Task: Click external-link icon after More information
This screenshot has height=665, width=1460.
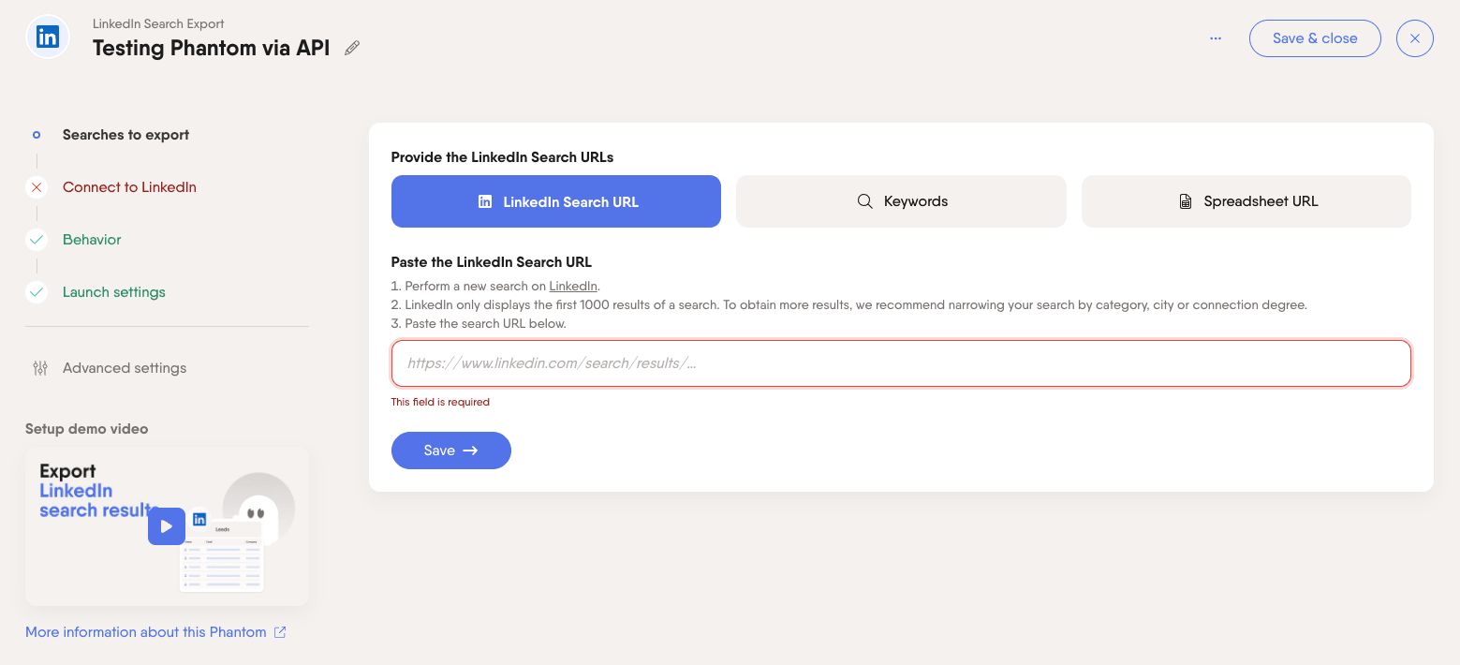Action: click(280, 632)
